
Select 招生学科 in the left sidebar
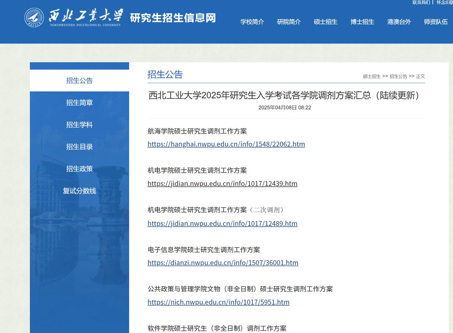79,125
